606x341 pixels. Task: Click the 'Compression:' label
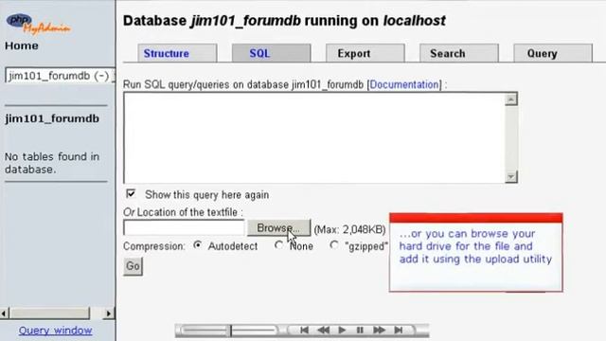pos(153,246)
